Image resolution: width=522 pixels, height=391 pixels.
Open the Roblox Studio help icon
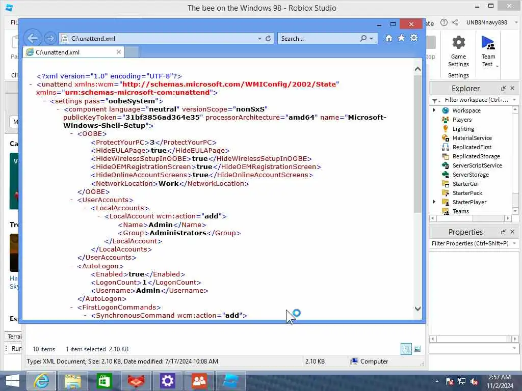click(x=444, y=22)
